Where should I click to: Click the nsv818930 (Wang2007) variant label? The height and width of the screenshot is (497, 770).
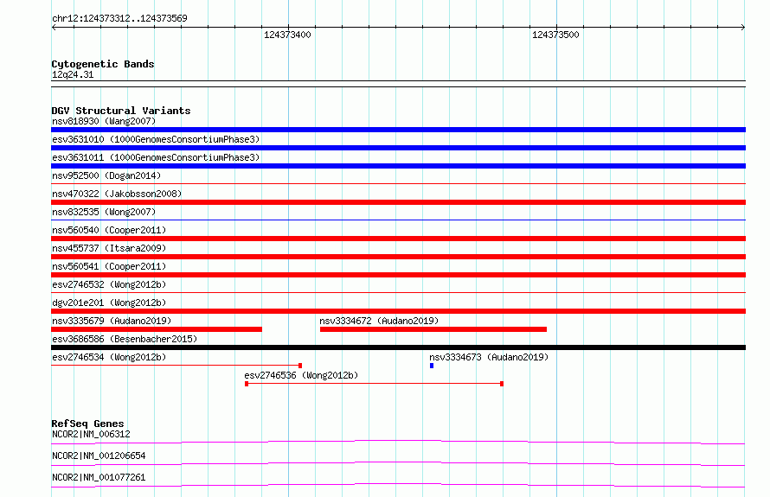coord(104,121)
